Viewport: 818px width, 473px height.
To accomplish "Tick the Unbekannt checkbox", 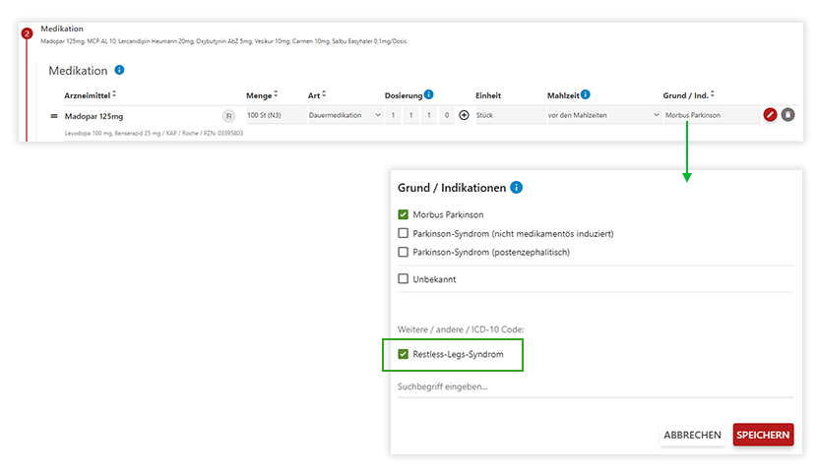I will 404,278.
